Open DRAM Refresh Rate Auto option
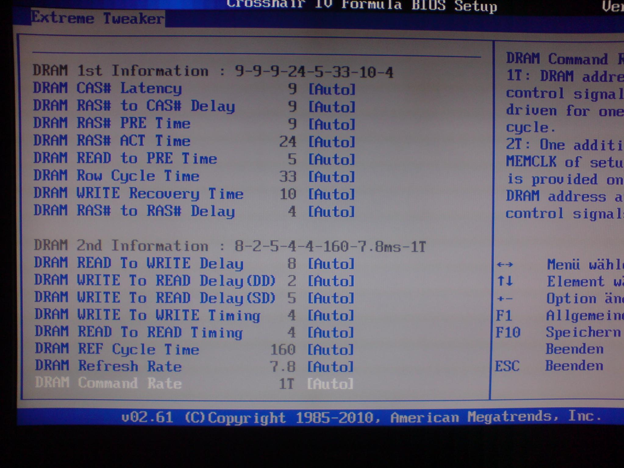Image resolution: width=624 pixels, height=468 pixels. pyautogui.click(x=330, y=366)
